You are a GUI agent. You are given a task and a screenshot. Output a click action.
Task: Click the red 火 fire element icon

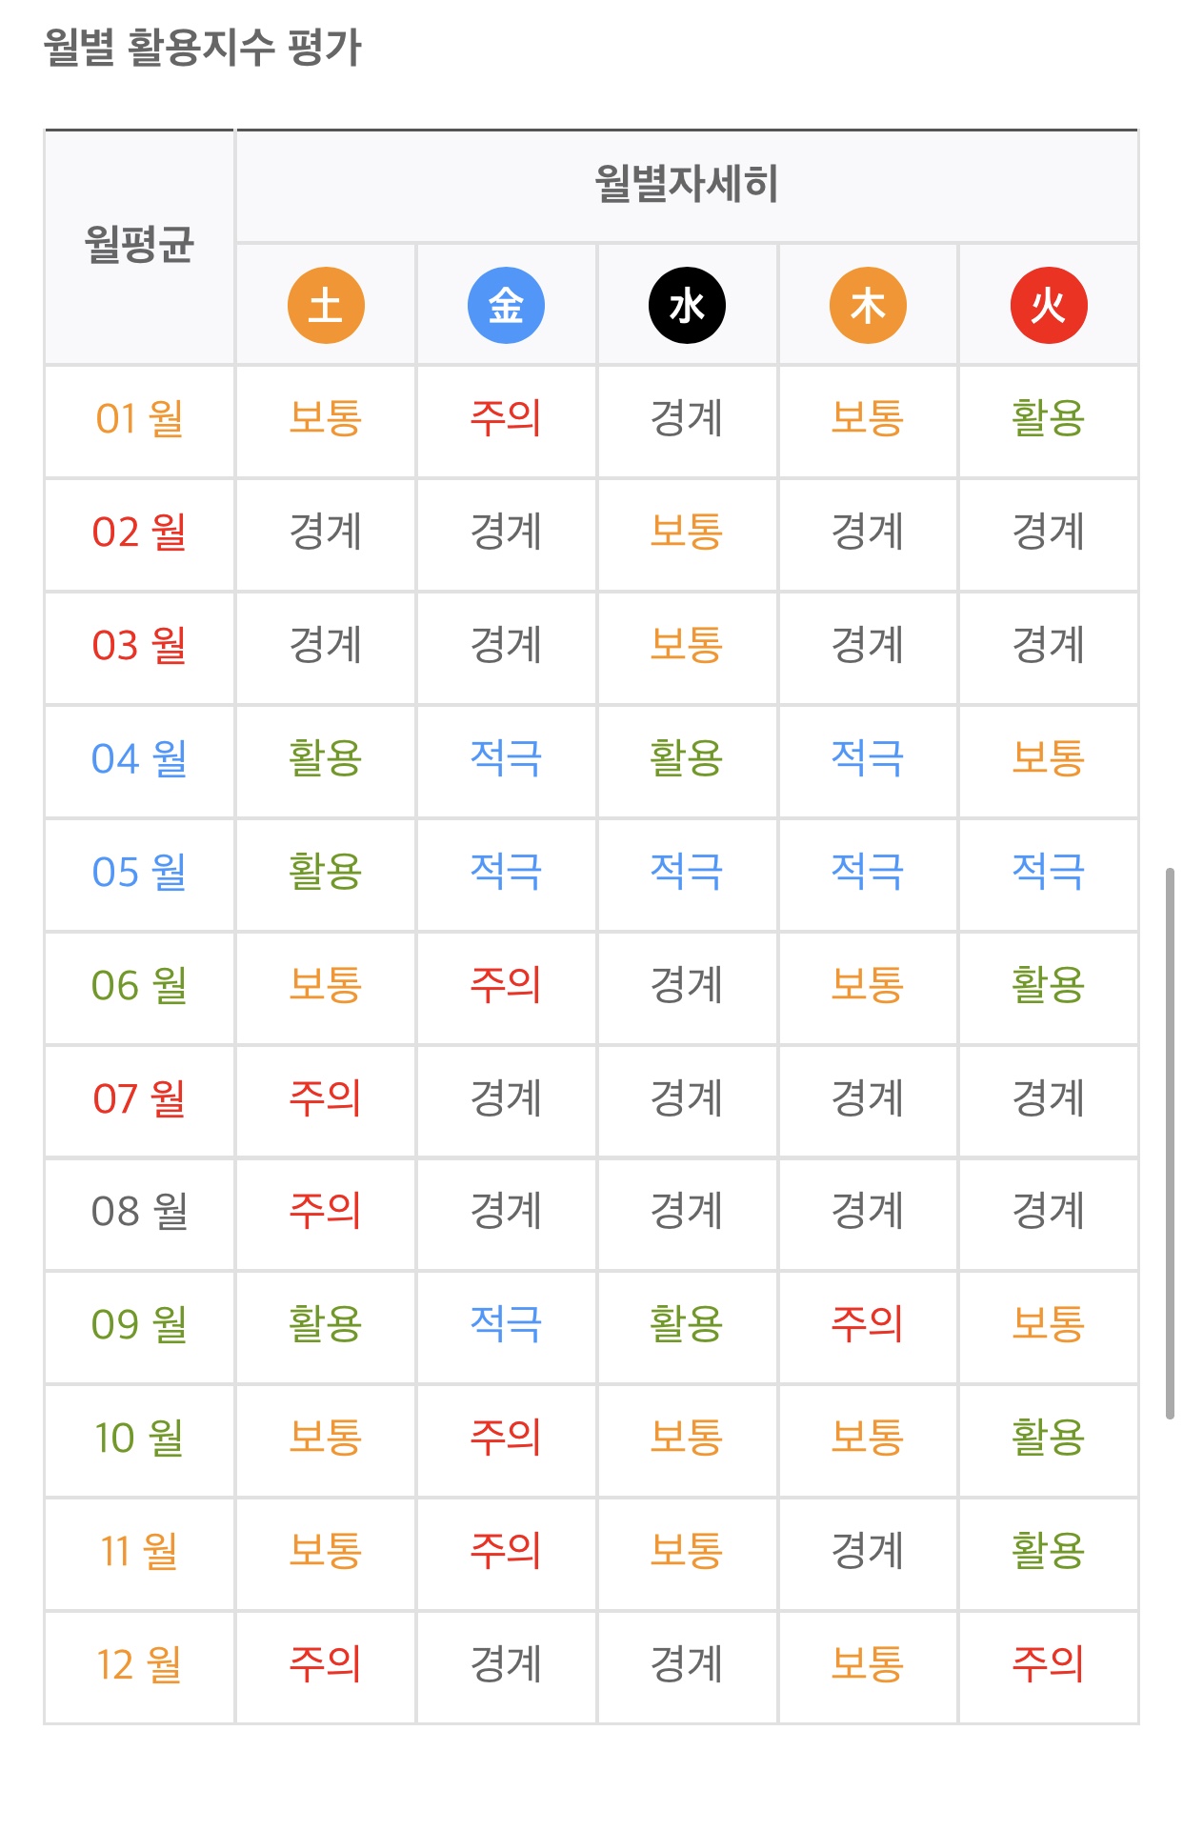(1049, 305)
